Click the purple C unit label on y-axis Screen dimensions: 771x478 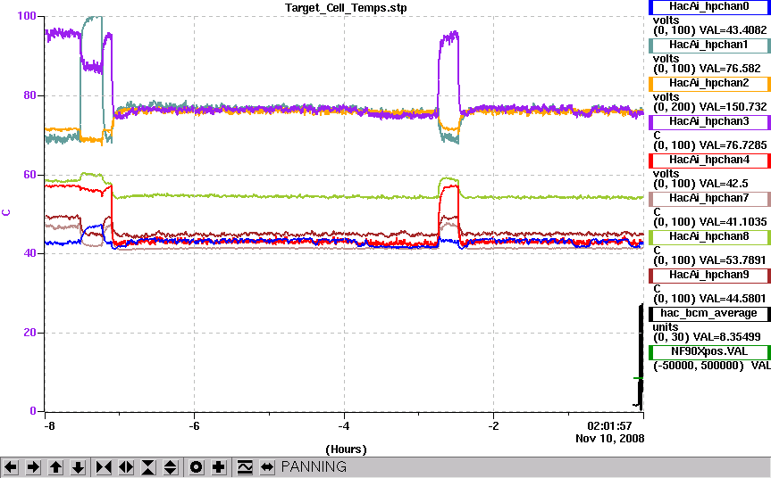coord(6,213)
